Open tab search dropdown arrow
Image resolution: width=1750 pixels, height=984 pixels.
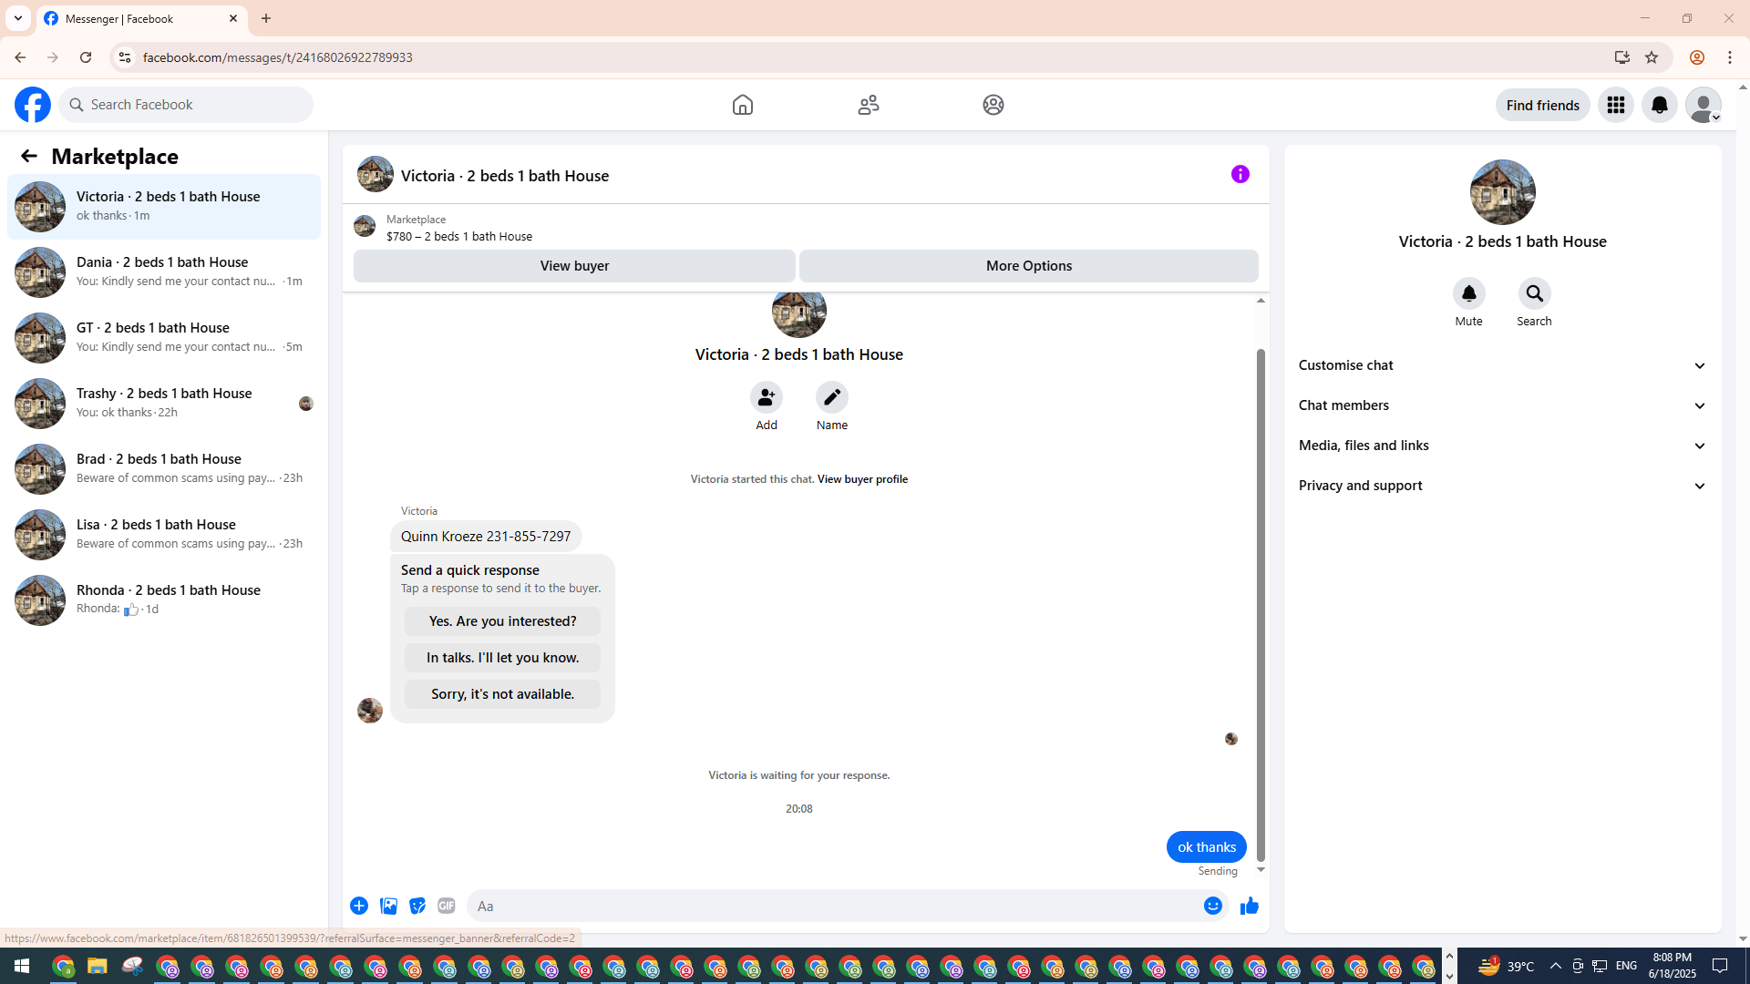18,18
